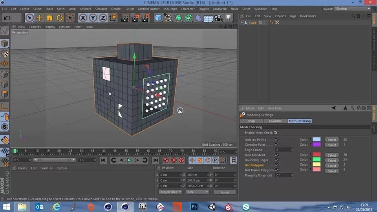This screenshot has width=377, height=212.
Task: Open File menu in main menu bar
Action: pos(4,9)
